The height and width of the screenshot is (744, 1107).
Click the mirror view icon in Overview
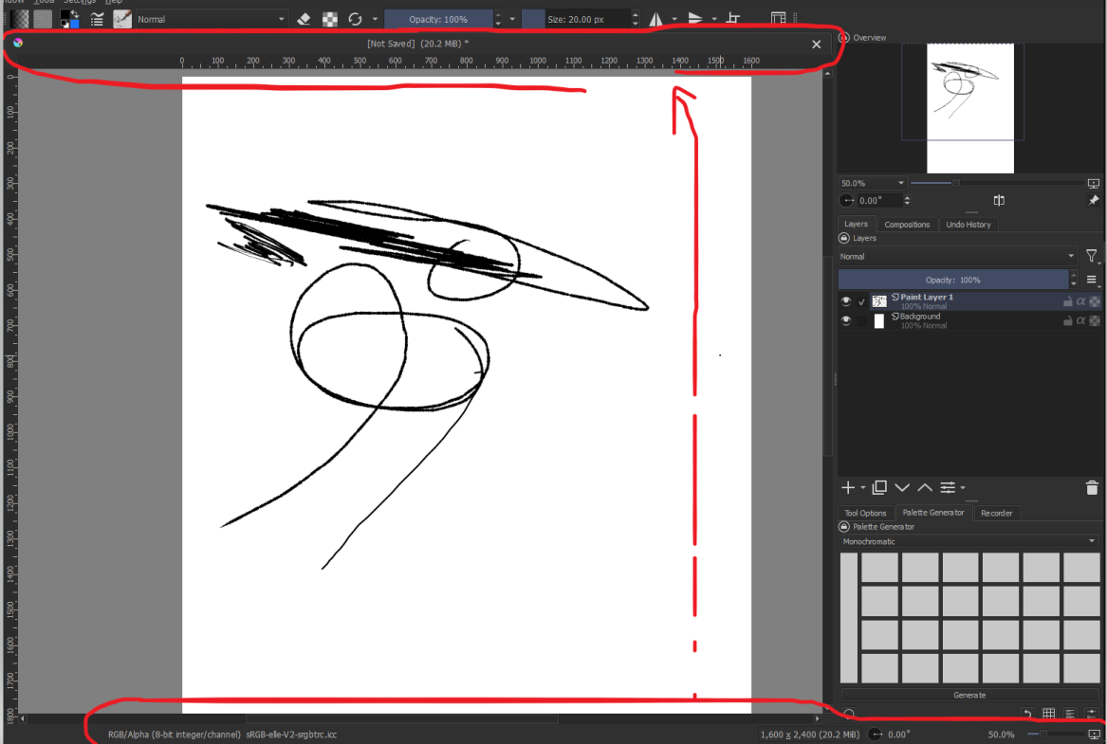point(999,201)
